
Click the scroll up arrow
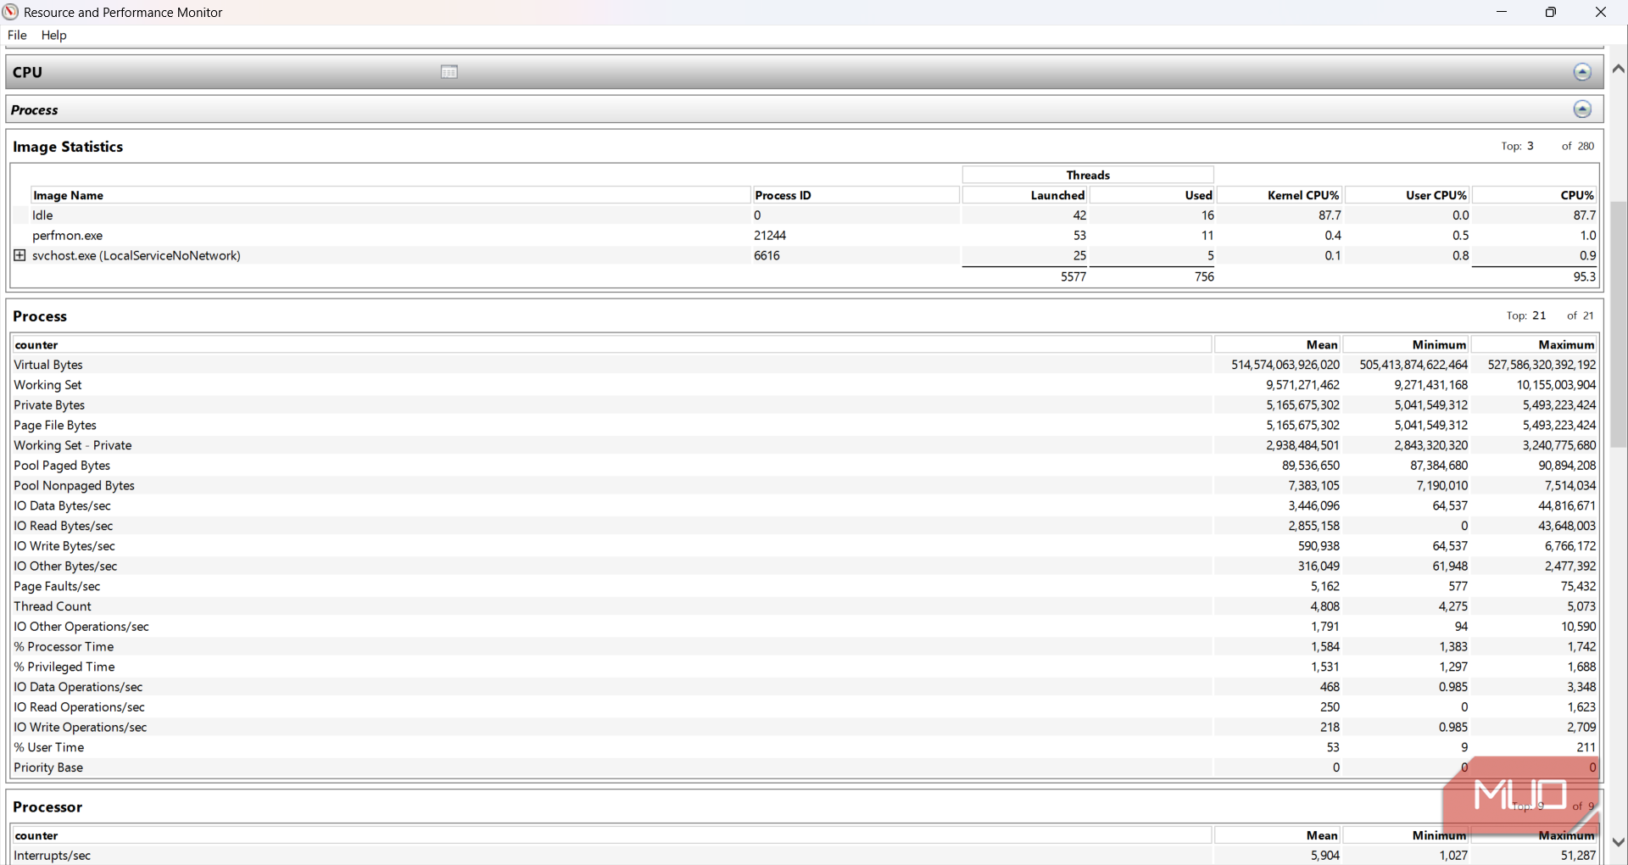click(1618, 69)
